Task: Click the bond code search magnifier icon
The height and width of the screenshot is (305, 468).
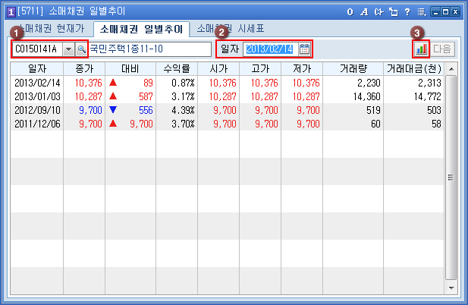Action: coord(81,49)
